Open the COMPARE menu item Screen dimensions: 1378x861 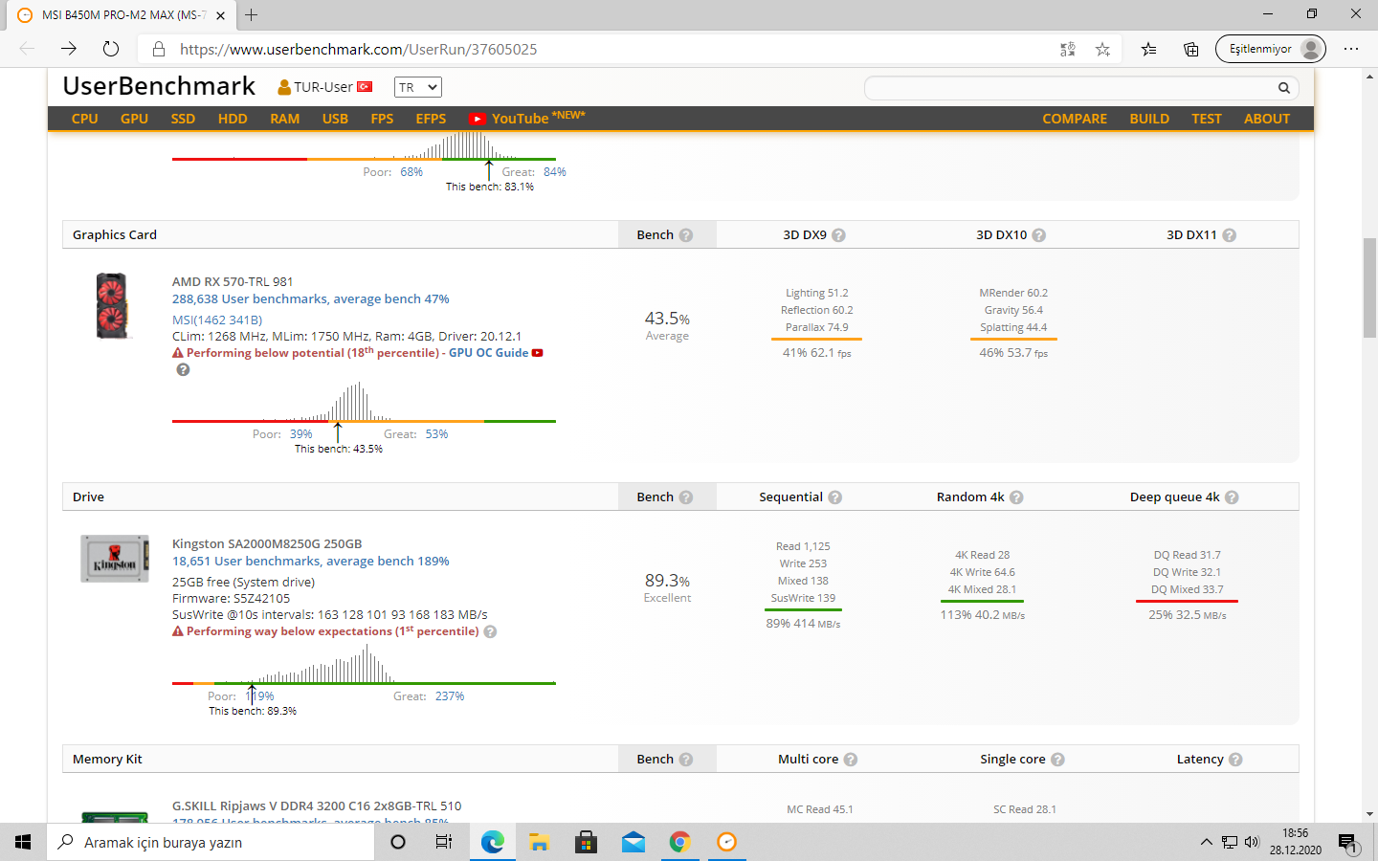(x=1075, y=119)
